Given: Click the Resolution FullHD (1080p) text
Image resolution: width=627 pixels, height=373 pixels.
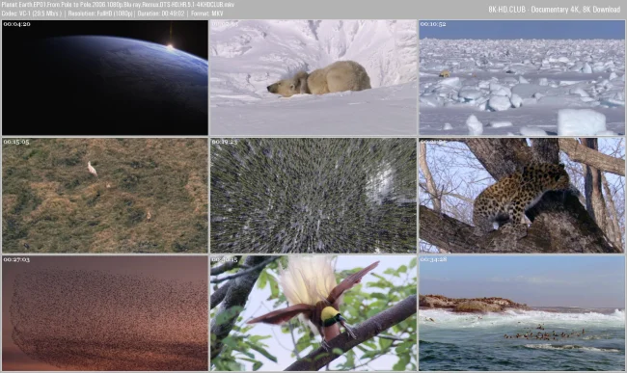Looking at the screenshot, I should click(100, 13).
